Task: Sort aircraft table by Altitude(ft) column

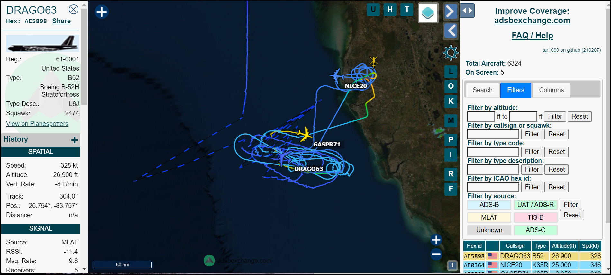Action: coord(564,246)
